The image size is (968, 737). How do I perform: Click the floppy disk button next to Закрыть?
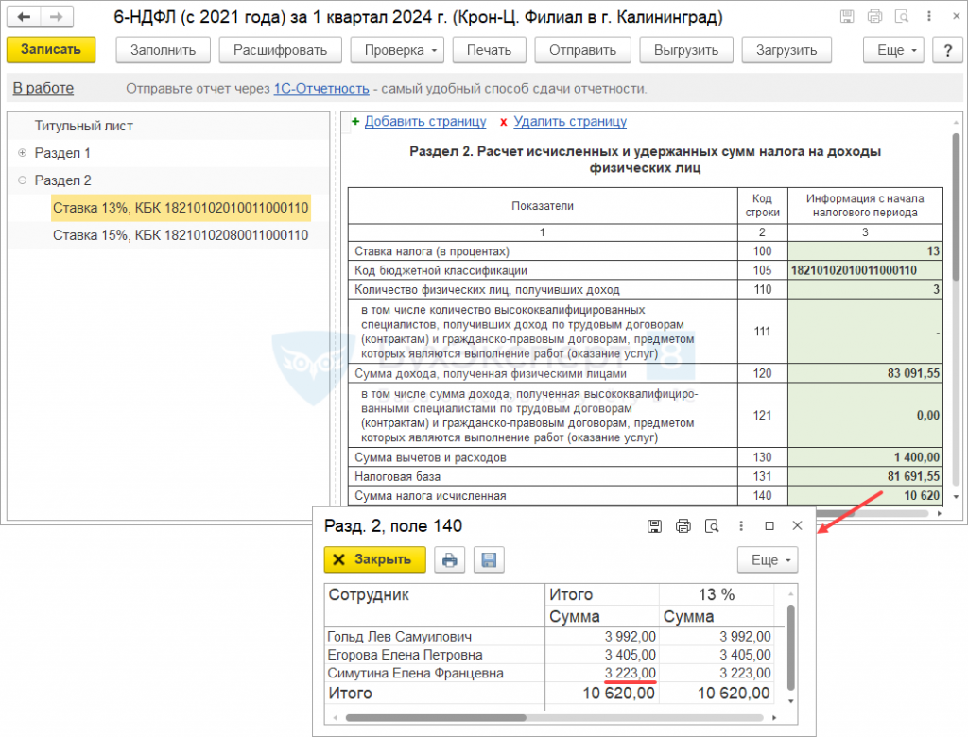point(489,559)
